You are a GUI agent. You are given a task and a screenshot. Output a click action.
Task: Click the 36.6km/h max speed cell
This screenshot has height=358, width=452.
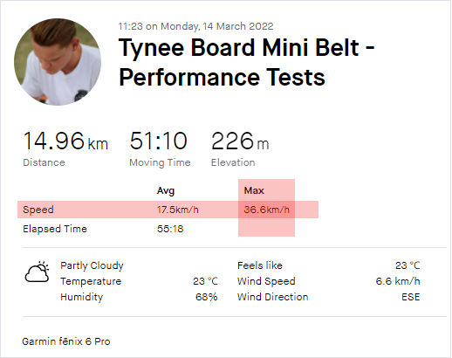pyautogui.click(x=266, y=210)
